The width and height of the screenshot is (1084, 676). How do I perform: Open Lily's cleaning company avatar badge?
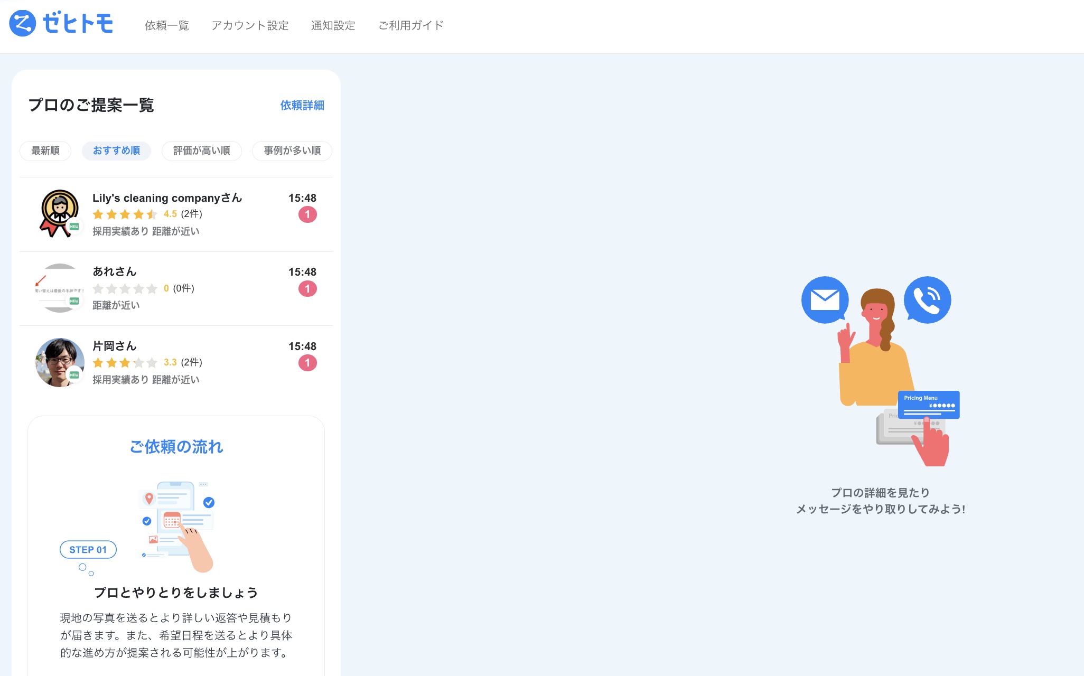pos(59,213)
